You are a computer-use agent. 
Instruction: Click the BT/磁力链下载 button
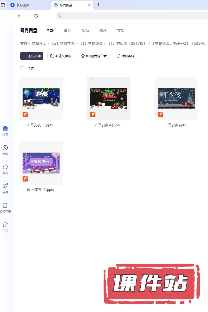tap(94, 56)
